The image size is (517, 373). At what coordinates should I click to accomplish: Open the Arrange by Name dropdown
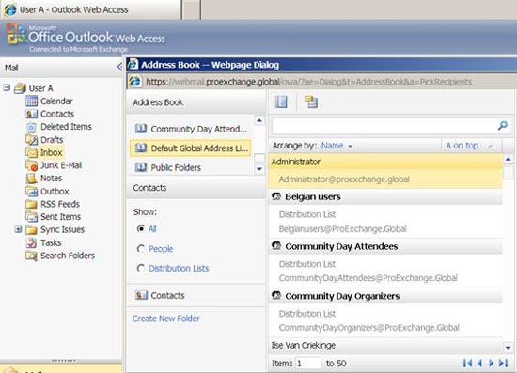pos(337,146)
